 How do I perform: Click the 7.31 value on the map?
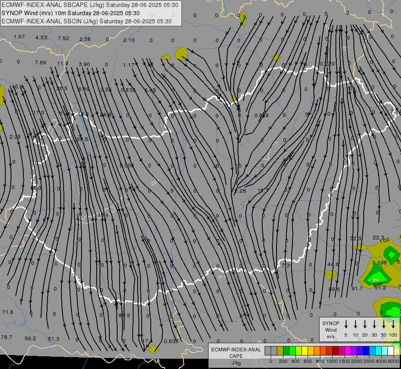(x=286, y=266)
